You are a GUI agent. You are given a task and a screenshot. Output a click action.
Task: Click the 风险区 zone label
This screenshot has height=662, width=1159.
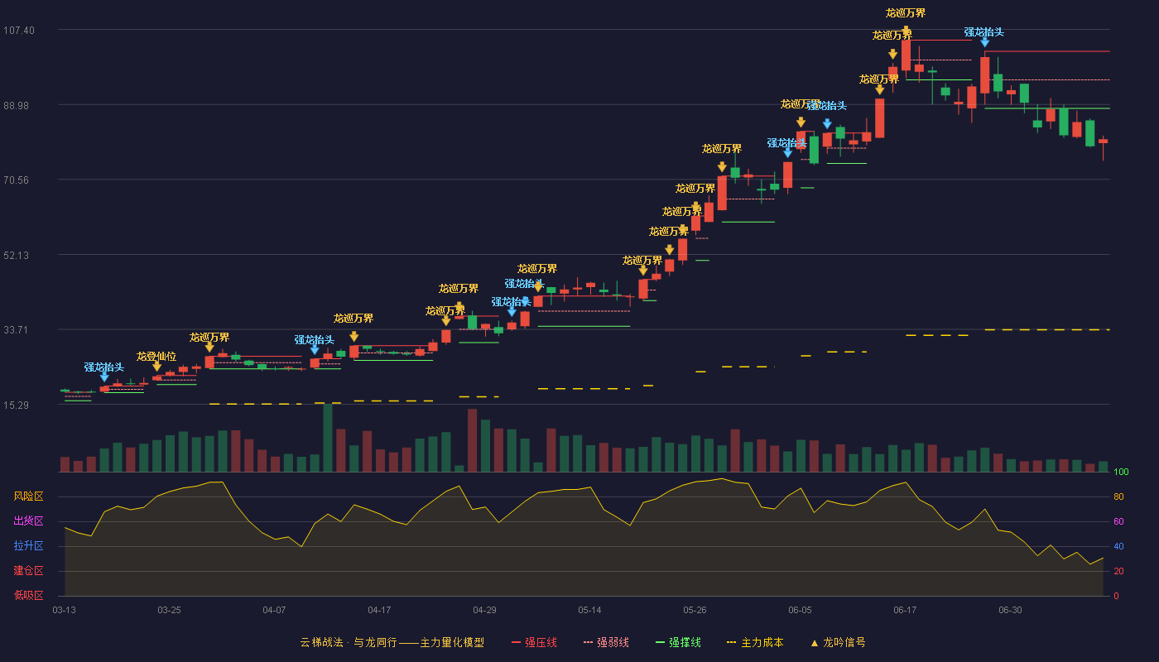(x=28, y=496)
